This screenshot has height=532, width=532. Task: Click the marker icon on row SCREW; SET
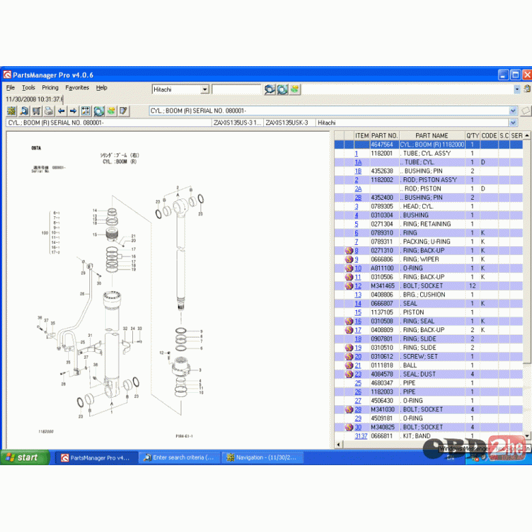349,357
